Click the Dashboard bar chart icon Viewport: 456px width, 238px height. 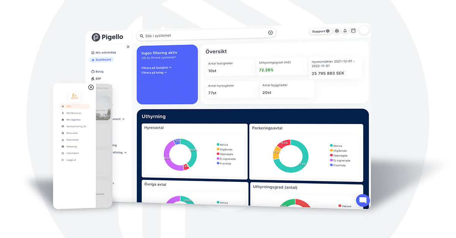[x=93, y=60]
